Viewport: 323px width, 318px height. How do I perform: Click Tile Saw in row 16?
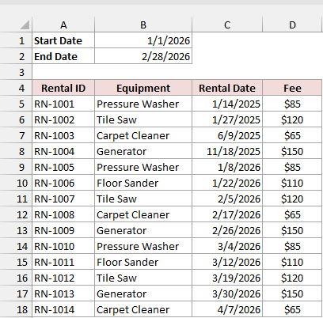[143, 278]
